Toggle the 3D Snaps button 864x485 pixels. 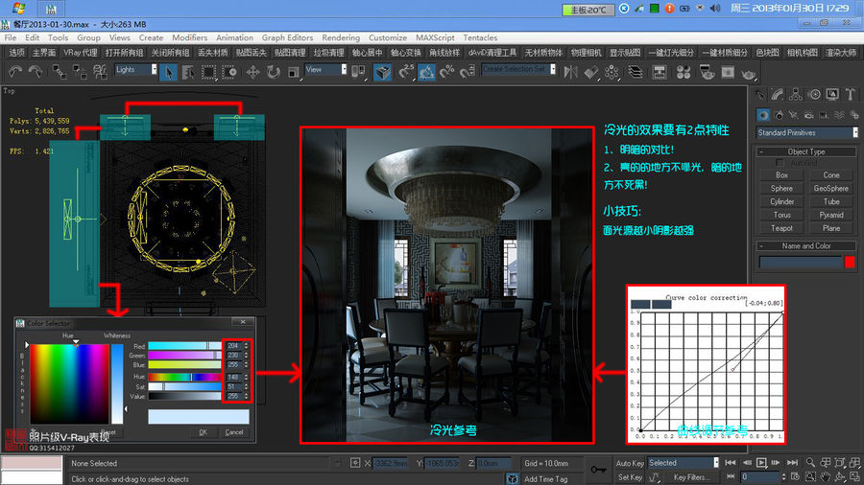point(406,72)
